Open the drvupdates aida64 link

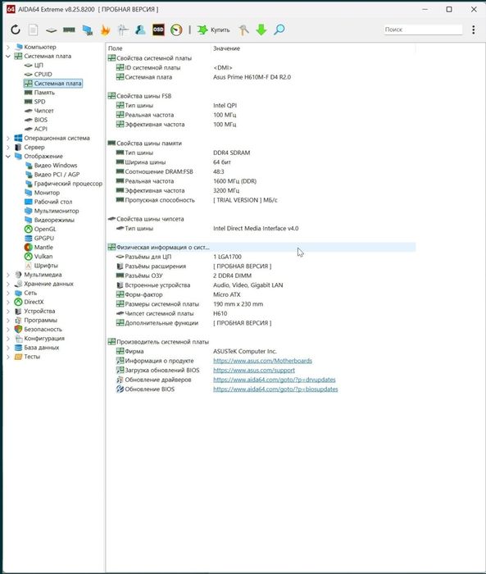pyautogui.click(x=275, y=380)
